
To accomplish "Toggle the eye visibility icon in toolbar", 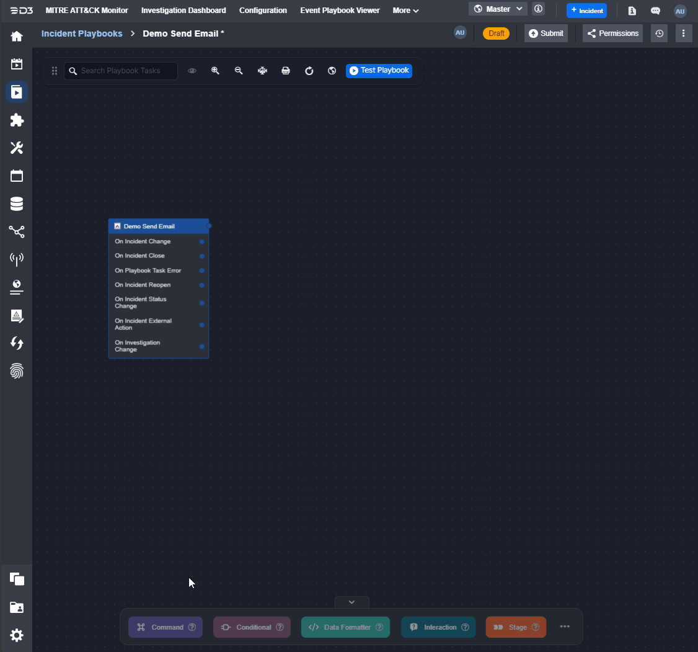I will click(x=192, y=71).
